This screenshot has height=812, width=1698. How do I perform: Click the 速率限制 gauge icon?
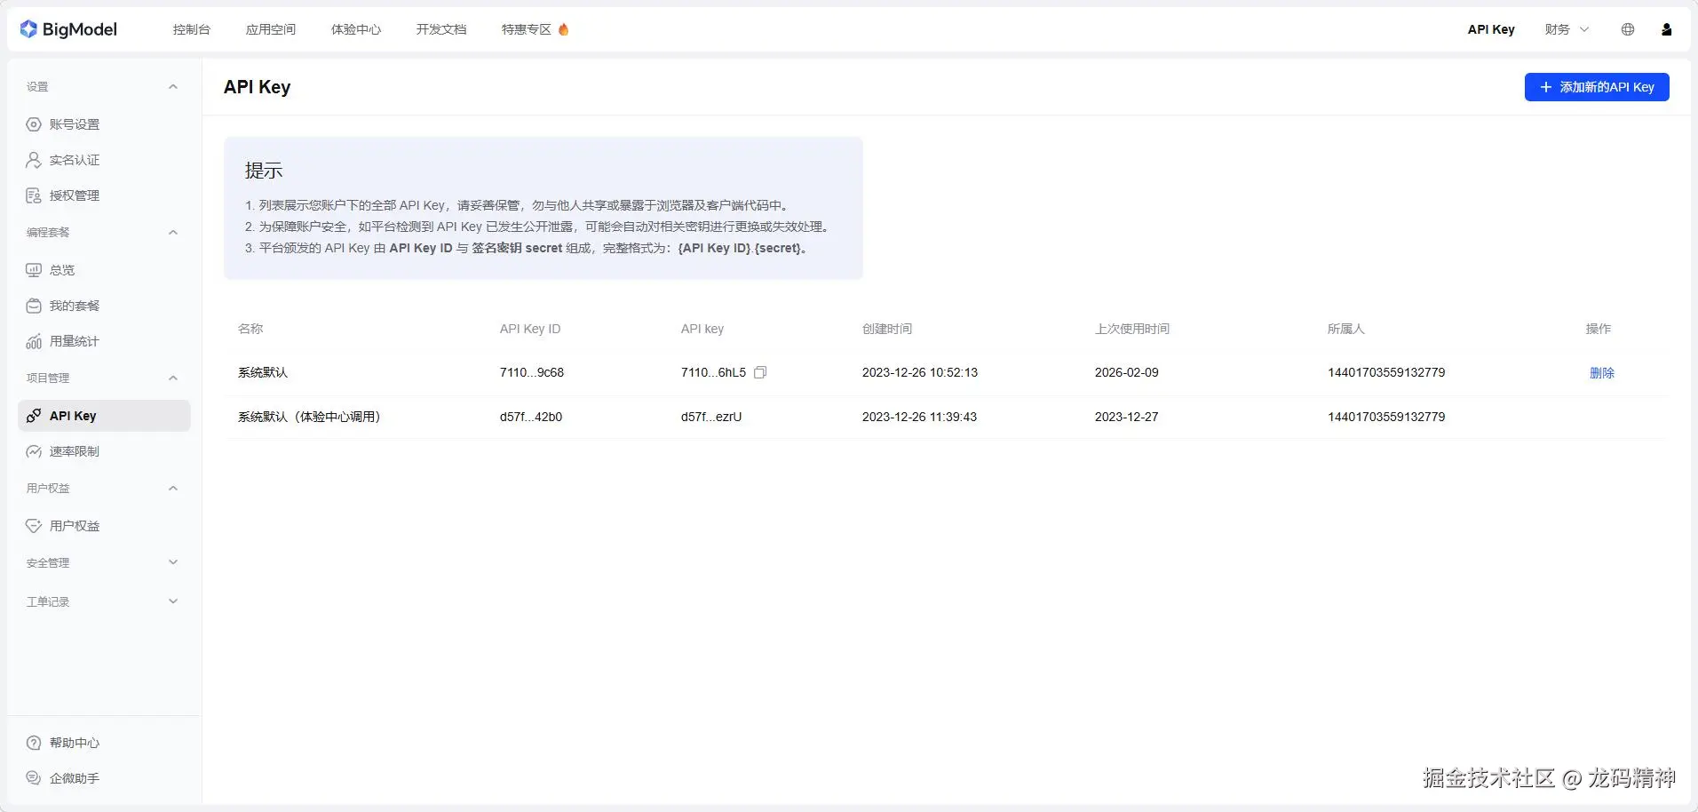click(34, 451)
